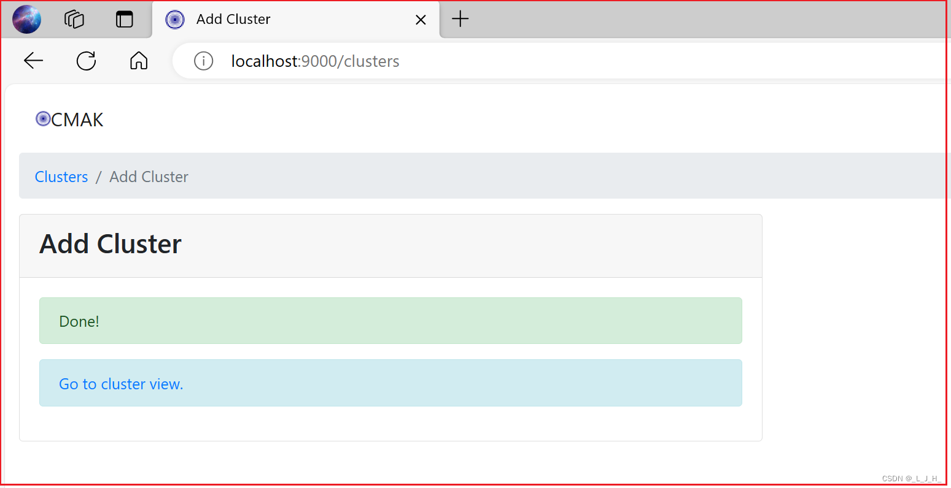
Task: Click the browser home icon
Action: 138,61
